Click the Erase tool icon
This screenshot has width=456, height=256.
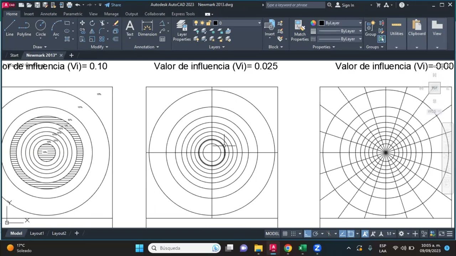pos(115,23)
